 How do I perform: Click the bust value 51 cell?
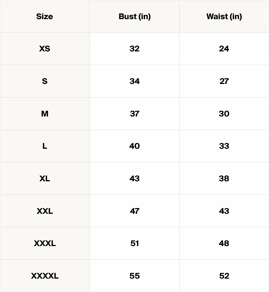pyautogui.click(x=134, y=243)
